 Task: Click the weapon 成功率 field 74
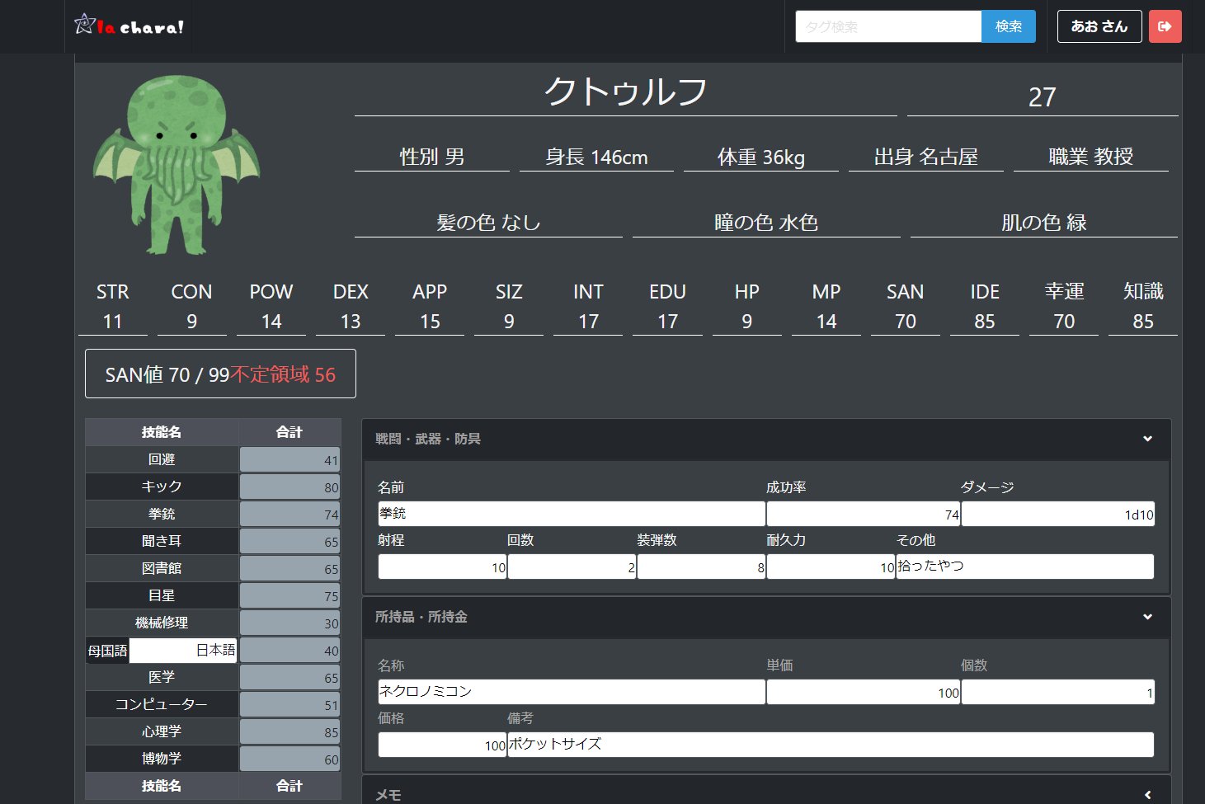click(863, 514)
